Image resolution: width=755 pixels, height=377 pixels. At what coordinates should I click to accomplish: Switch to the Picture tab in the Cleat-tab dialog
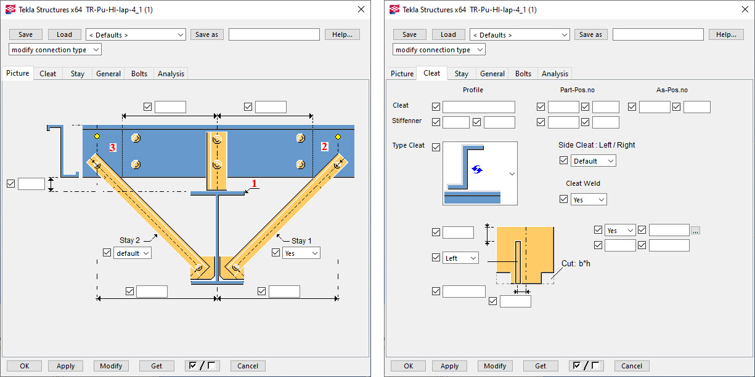402,74
